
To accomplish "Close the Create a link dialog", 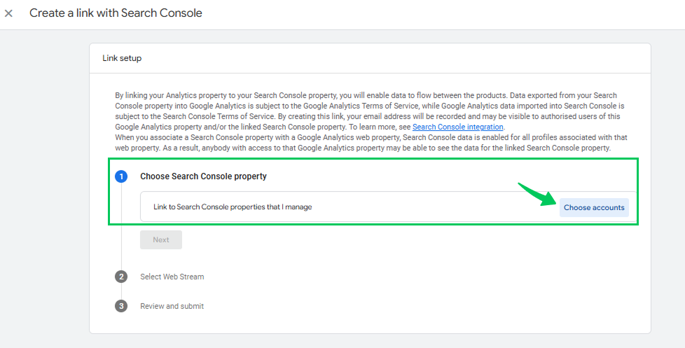I will (x=8, y=13).
